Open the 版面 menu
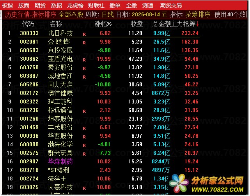The height and width of the screenshot is (196, 250). tap(24, 5)
